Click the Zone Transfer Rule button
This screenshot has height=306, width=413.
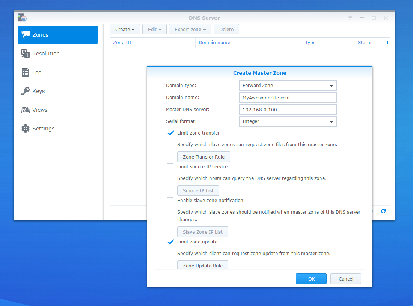203,157
